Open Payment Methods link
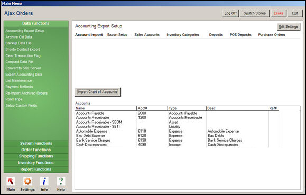Viewport: 306px width, 195px height. click(x=19, y=87)
